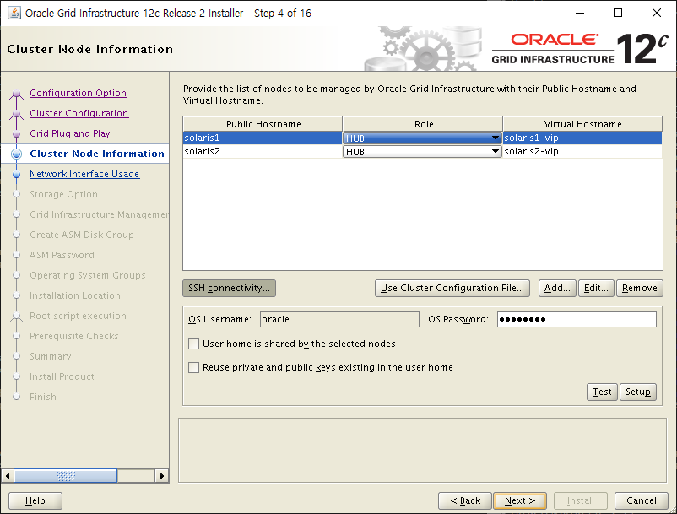The width and height of the screenshot is (677, 514).
Task: Proceed with the Next button
Action: point(520,501)
